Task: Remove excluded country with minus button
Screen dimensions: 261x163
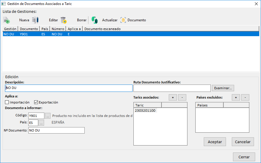Action: [x=245, y=97]
